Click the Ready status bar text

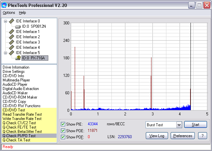click(x=8, y=147)
